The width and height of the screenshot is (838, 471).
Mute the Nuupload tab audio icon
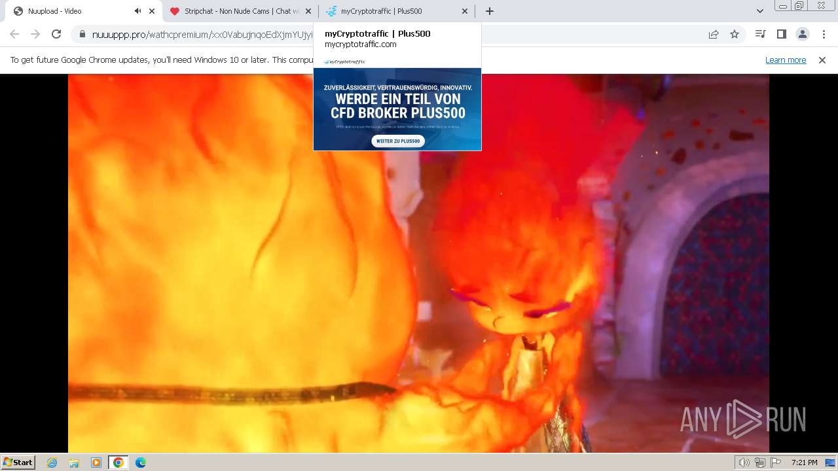[137, 11]
